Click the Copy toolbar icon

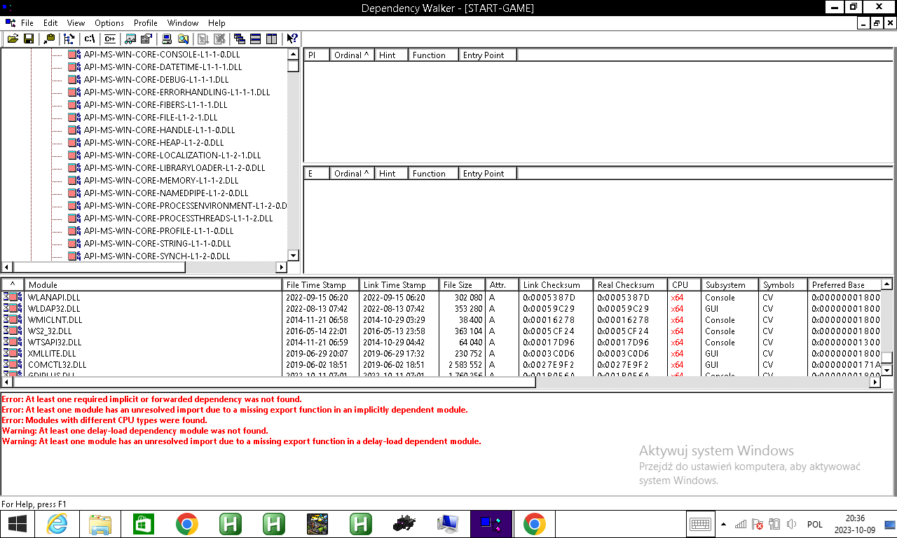[49, 39]
